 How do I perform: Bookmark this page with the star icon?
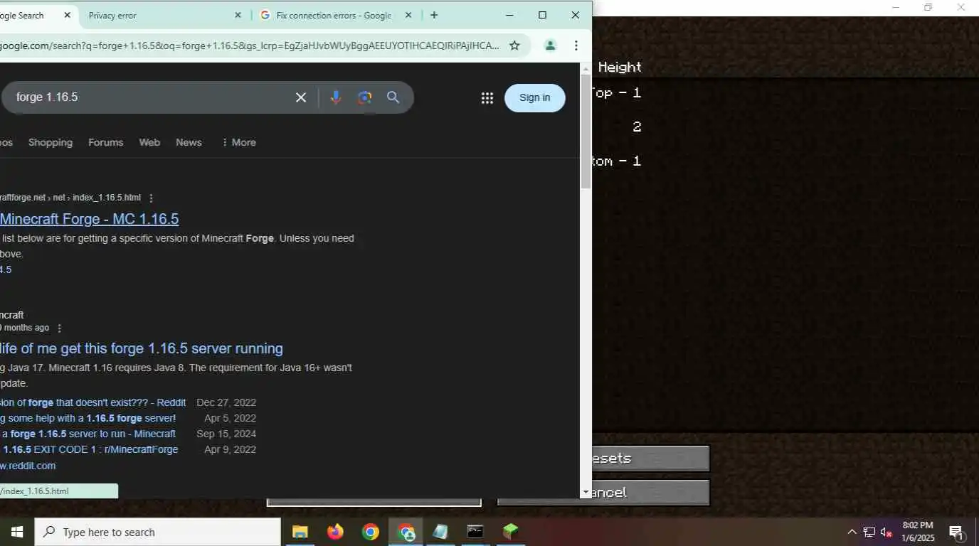[514, 45]
